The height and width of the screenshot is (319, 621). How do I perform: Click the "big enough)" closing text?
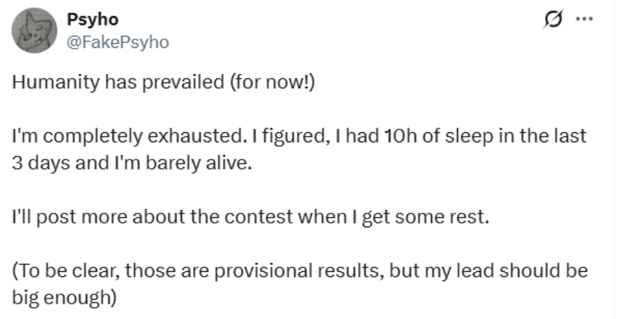tap(65, 296)
